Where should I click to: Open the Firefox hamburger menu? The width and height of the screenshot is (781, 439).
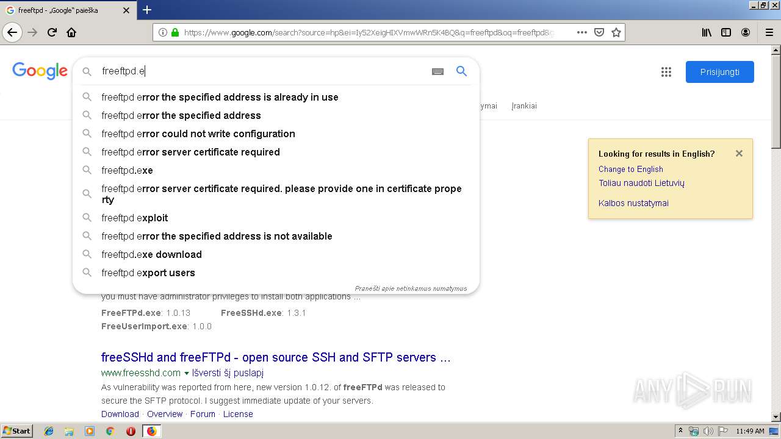click(769, 32)
